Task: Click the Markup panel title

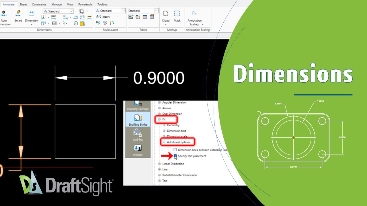Action: coord(172,30)
